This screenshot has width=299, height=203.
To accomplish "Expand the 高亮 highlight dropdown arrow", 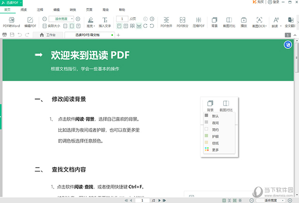I will (94, 26).
